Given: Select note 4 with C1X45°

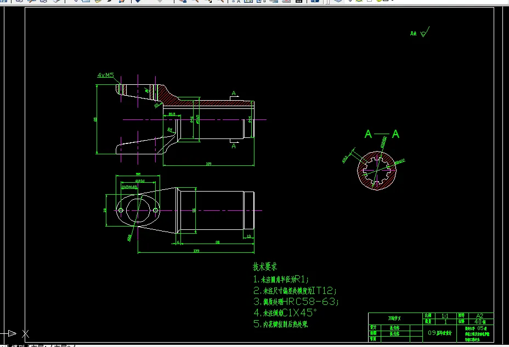Looking at the screenshot, I should [285, 313].
